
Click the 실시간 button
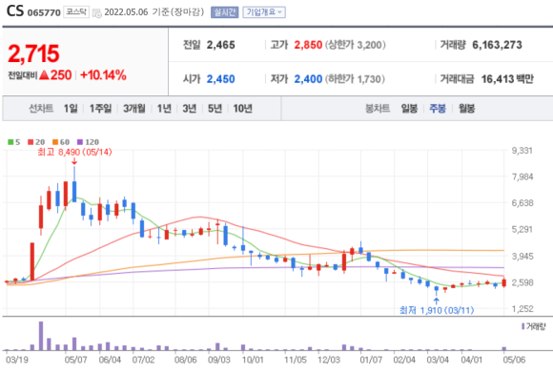coord(225,12)
